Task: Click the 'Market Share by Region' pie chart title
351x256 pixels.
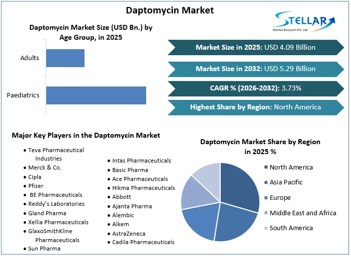Action: [261, 147]
